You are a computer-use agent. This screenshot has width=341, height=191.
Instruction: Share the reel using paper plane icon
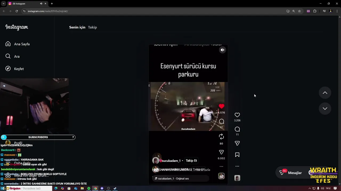237,143
